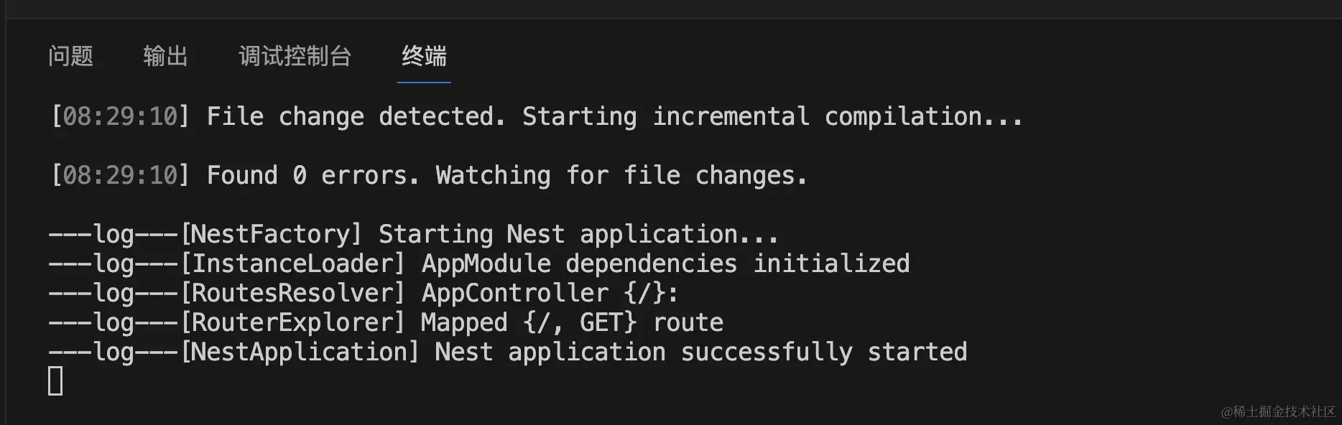Viewport: 1342px width, 425px height.
Task: Click 'Nest application successfully started' message
Action: click(701, 352)
